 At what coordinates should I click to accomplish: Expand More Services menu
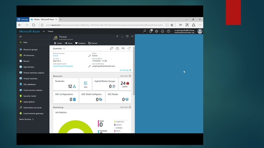click(26, 119)
